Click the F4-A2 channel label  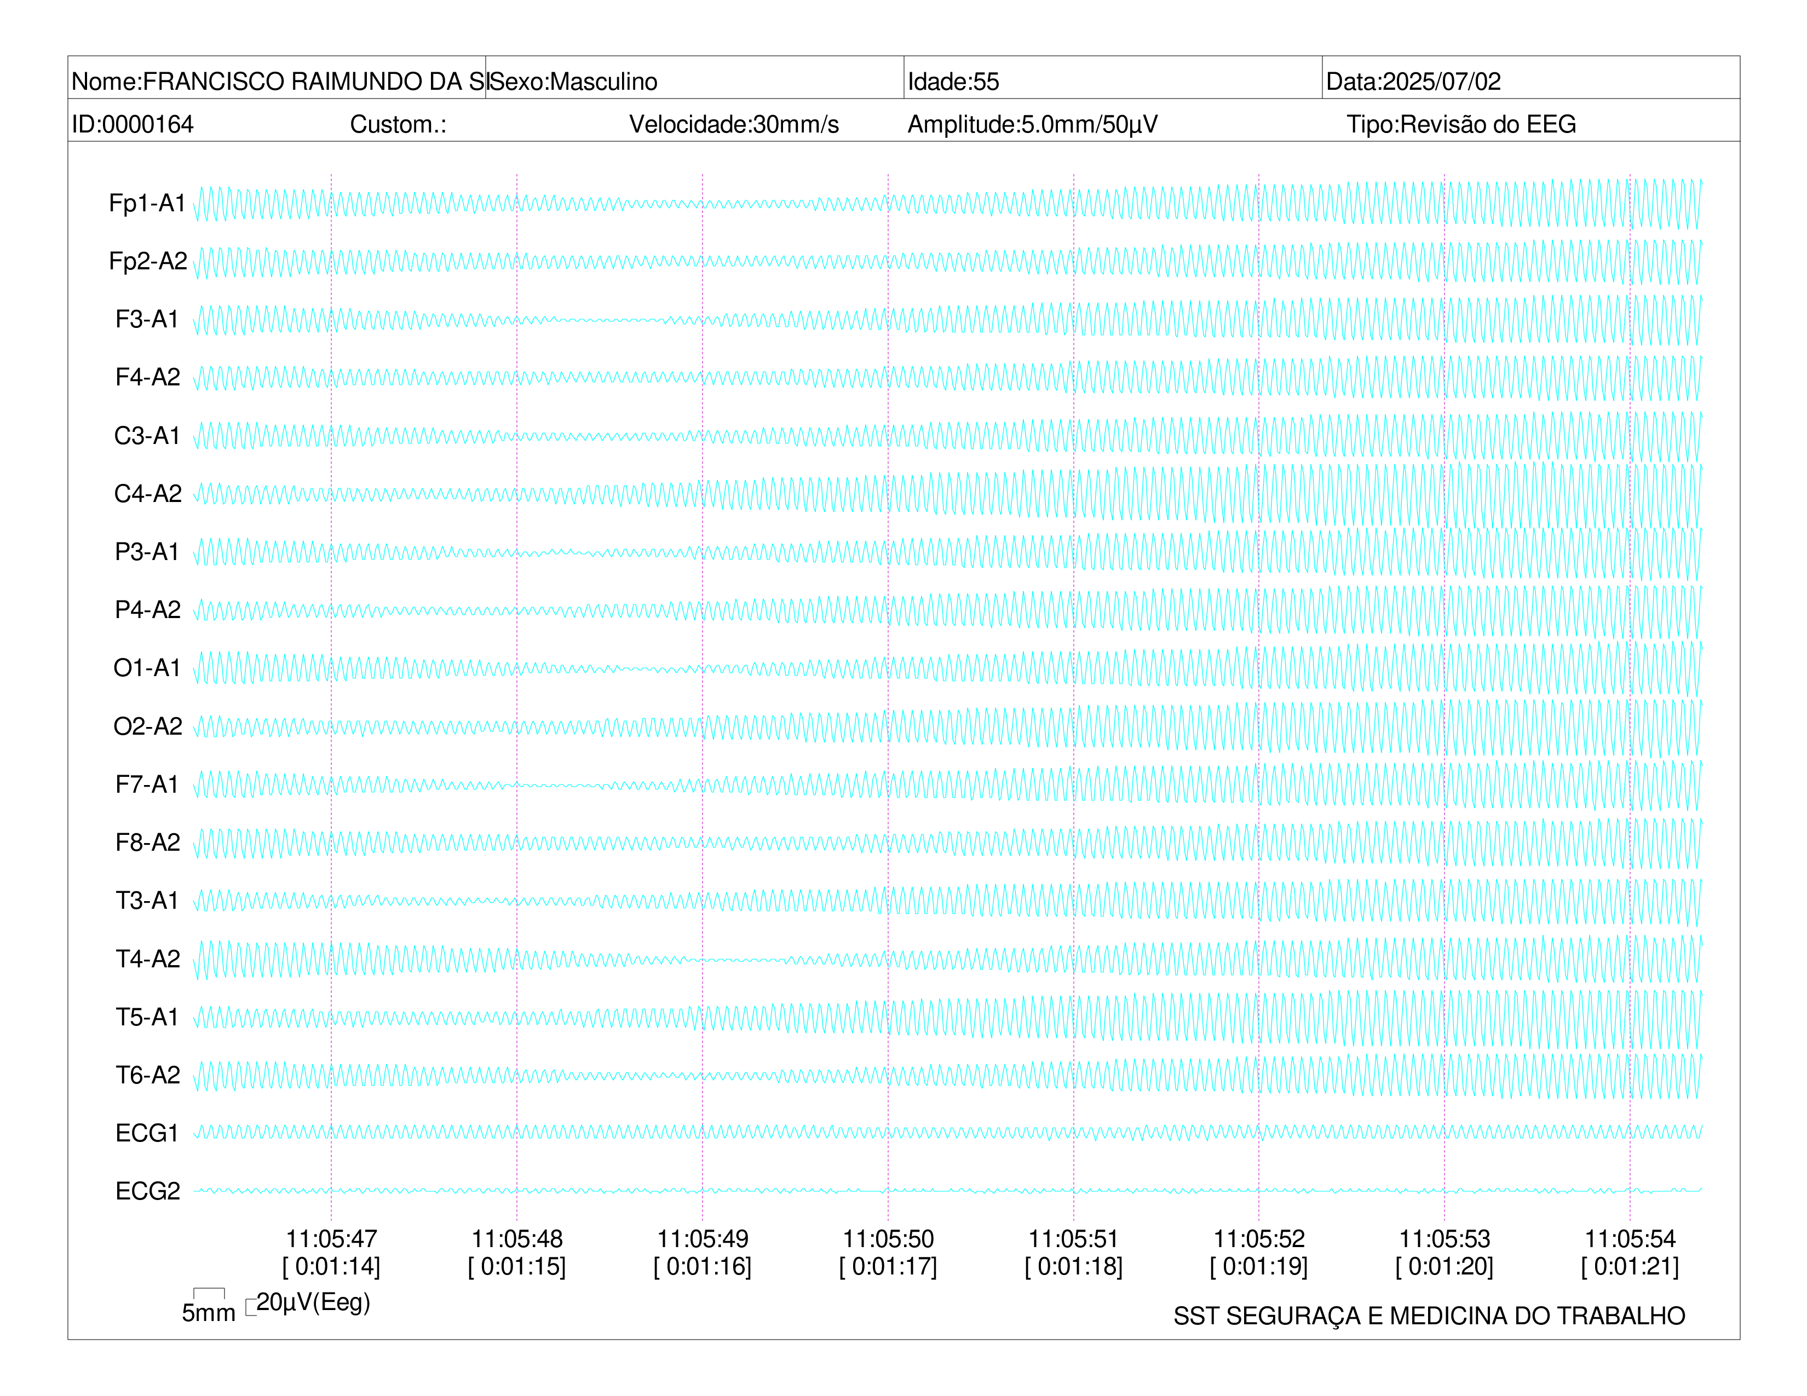pyautogui.click(x=147, y=377)
